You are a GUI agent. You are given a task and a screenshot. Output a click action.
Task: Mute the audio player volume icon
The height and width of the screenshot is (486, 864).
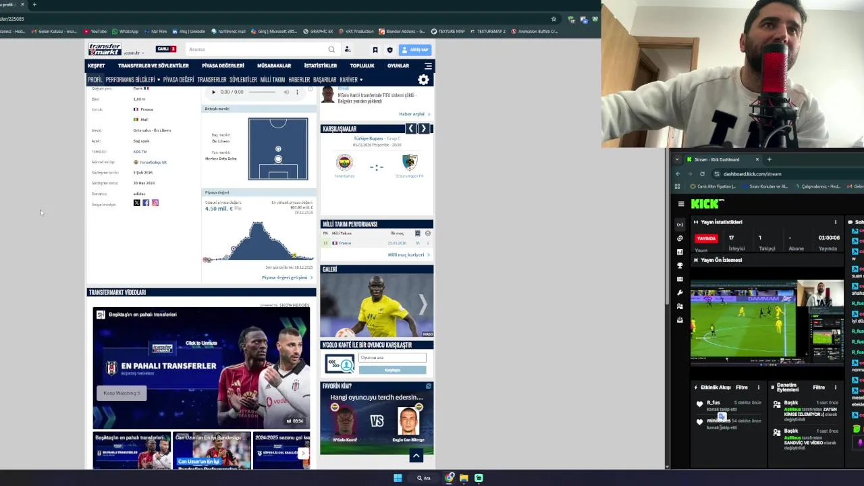pos(286,92)
